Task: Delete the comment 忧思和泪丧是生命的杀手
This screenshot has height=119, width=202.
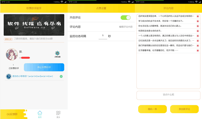Action: coord(198,31)
